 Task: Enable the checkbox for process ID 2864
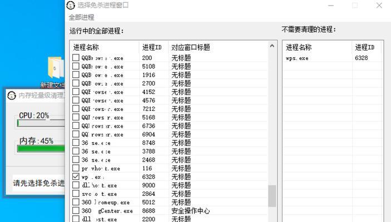coord(76,193)
